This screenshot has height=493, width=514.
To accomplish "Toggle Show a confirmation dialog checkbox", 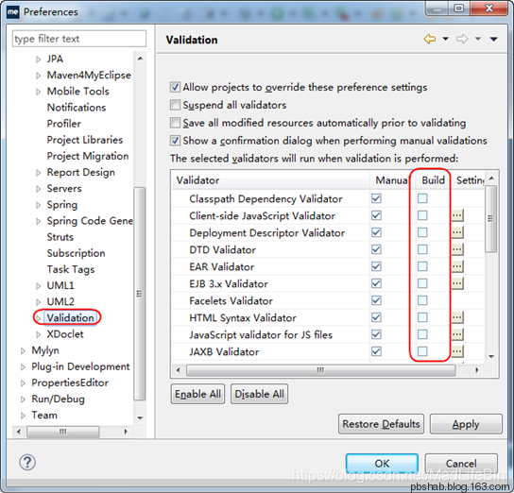I will click(175, 141).
